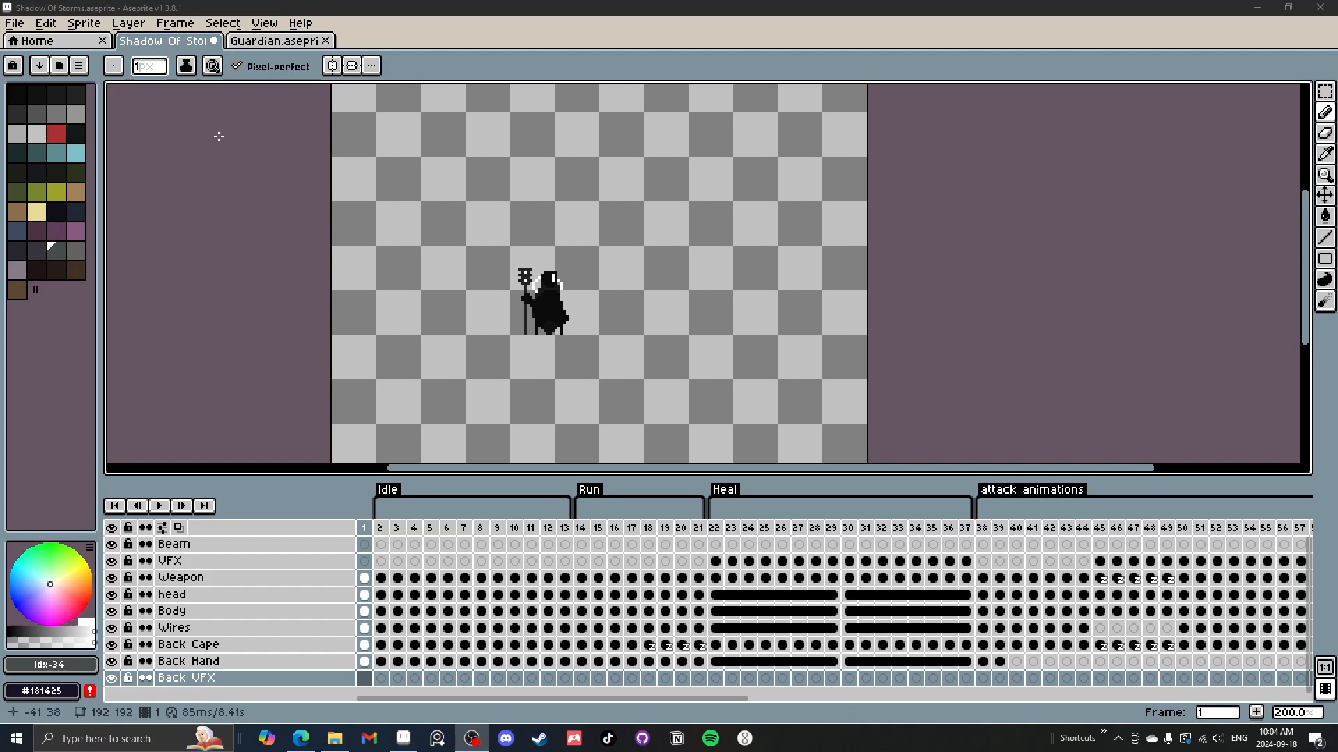Select the Paint Bucket tool
Viewport: 1338px width, 752px height.
(1325, 217)
